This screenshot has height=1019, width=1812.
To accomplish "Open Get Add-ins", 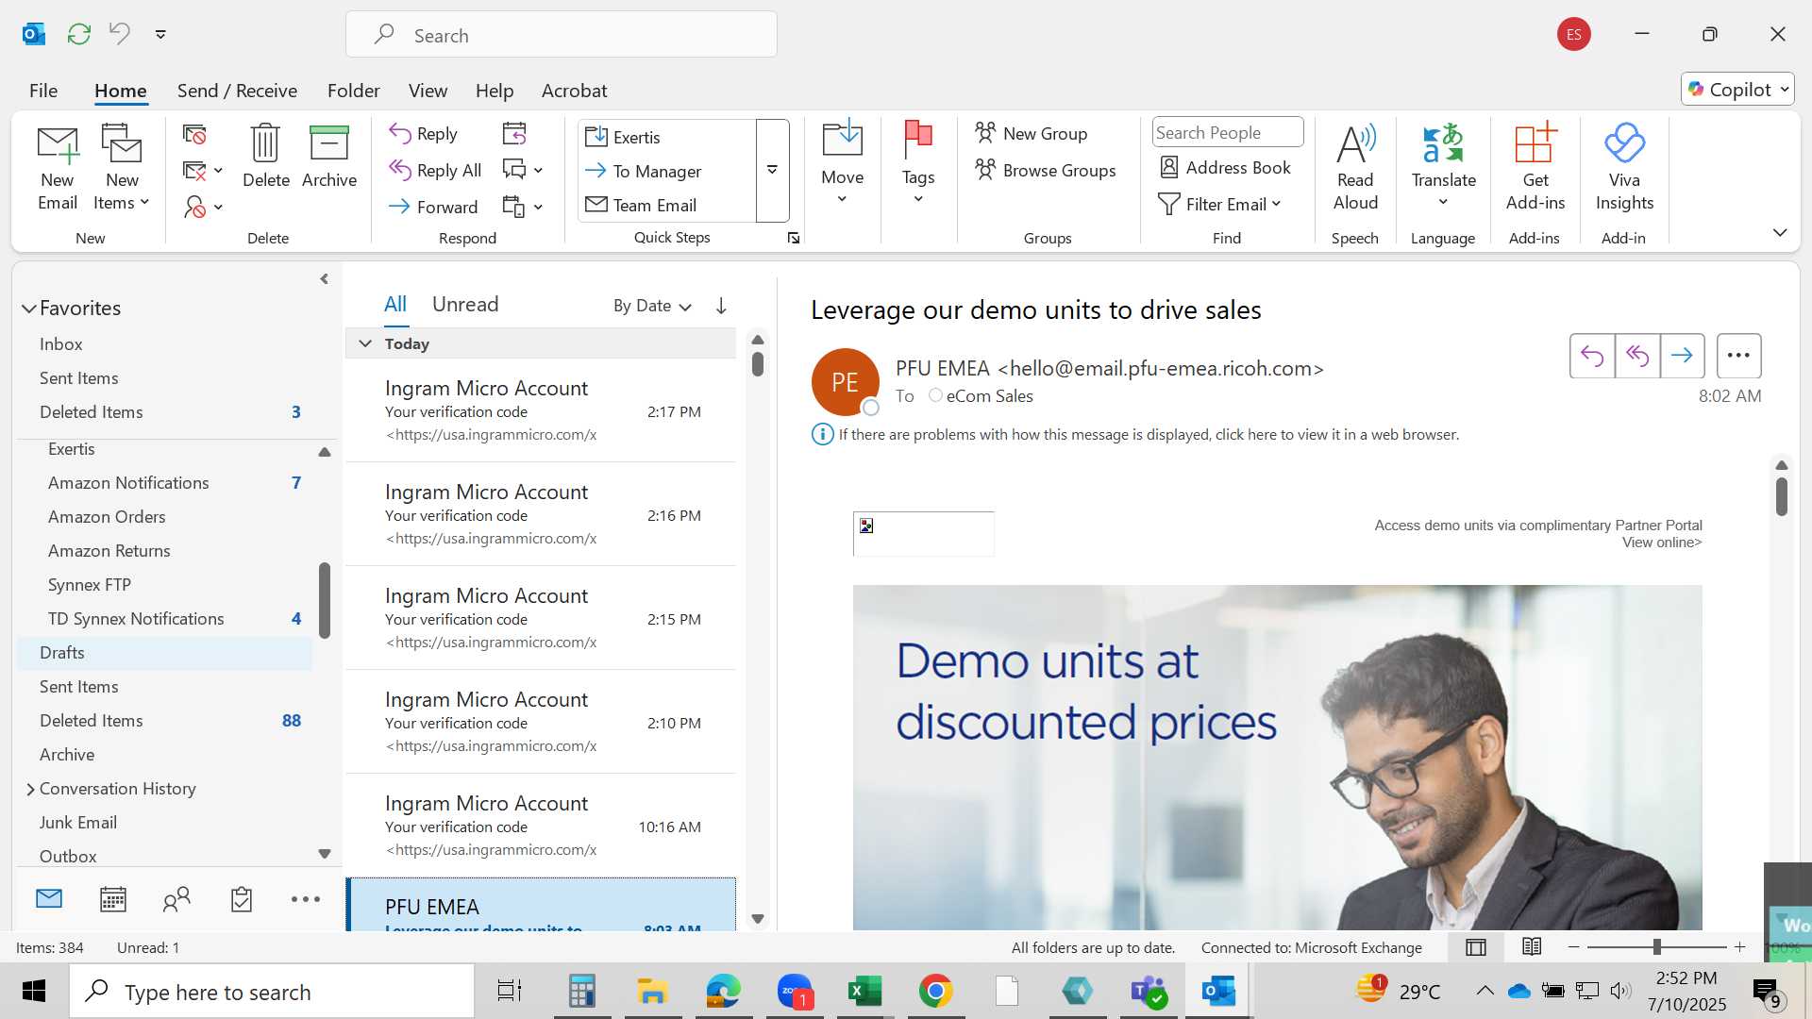I will point(1535,168).
